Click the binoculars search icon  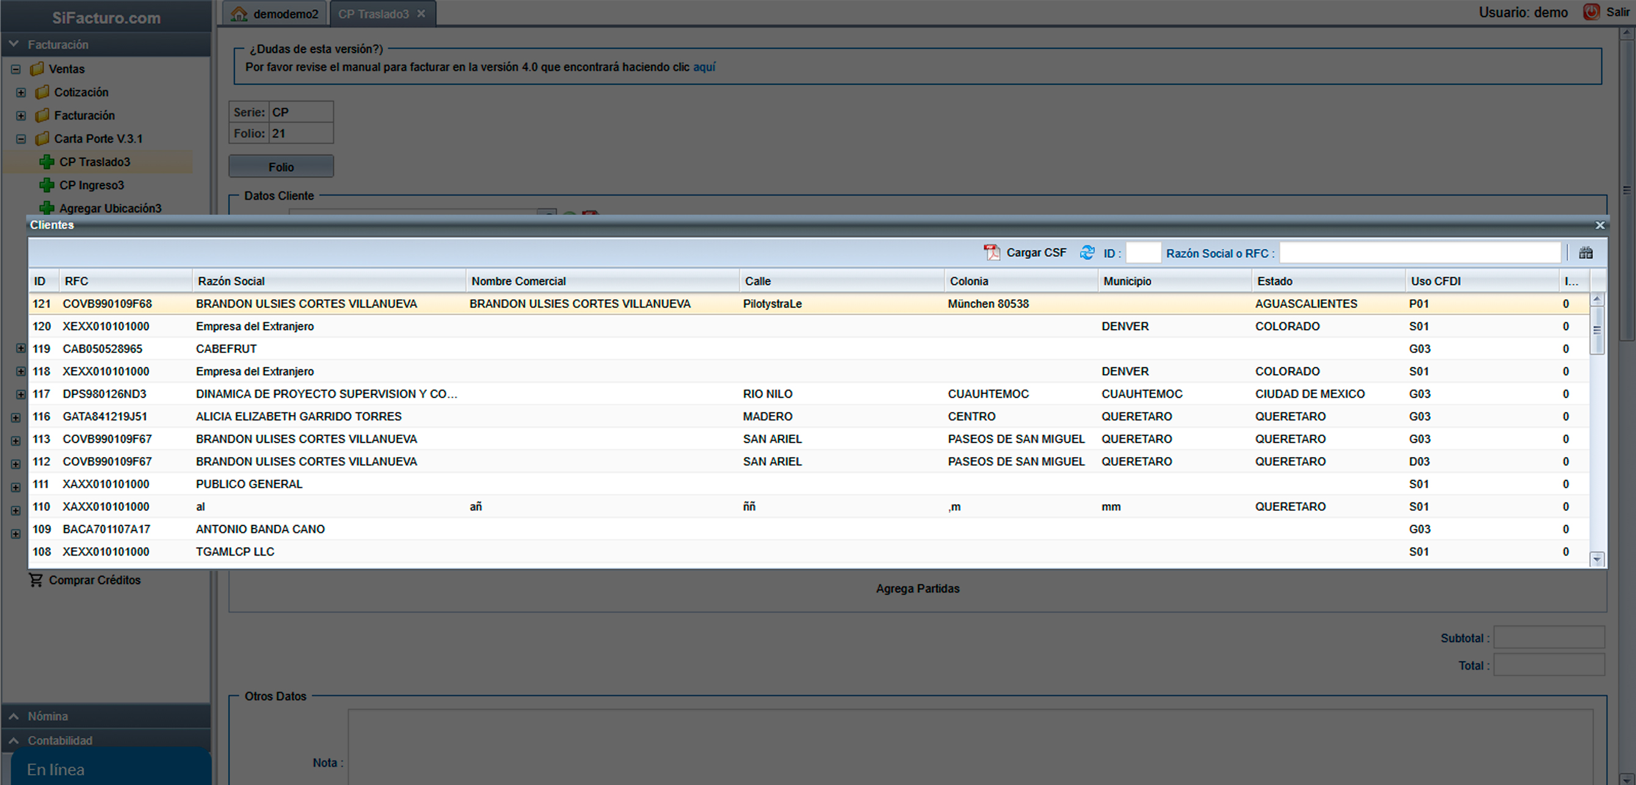click(x=1585, y=253)
